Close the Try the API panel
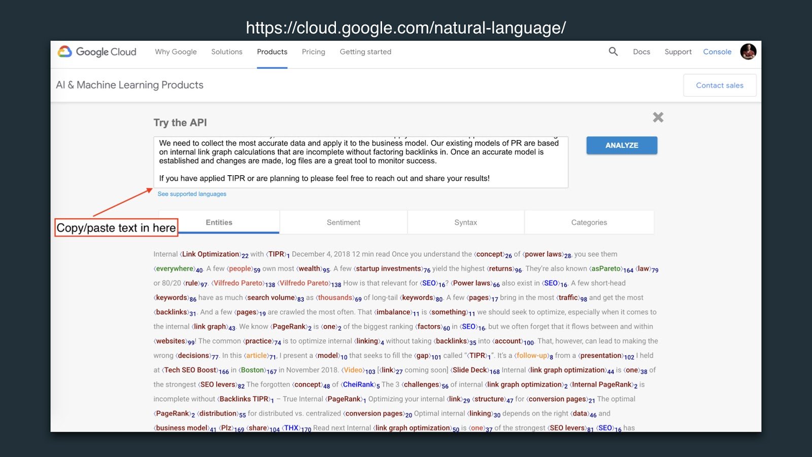Image resolution: width=812 pixels, height=457 pixels. coord(658,117)
